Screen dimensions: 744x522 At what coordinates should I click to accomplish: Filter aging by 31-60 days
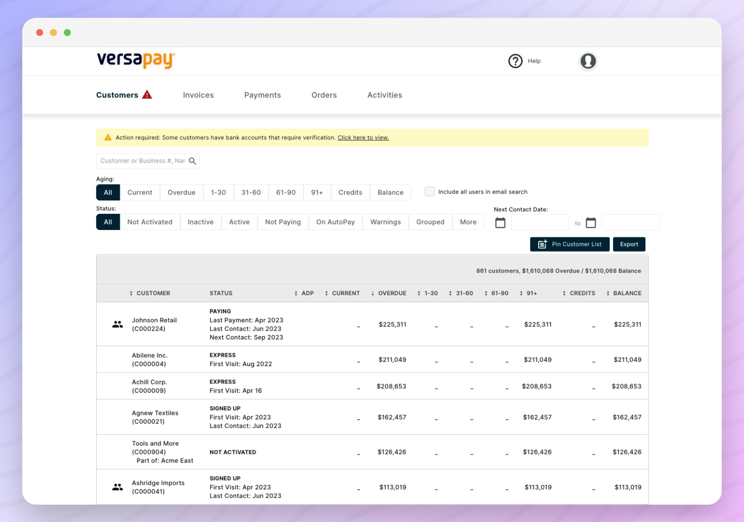[251, 192]
